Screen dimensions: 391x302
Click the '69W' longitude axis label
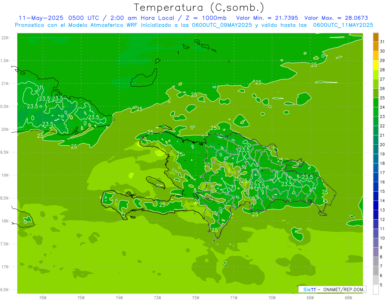(310, 298)
